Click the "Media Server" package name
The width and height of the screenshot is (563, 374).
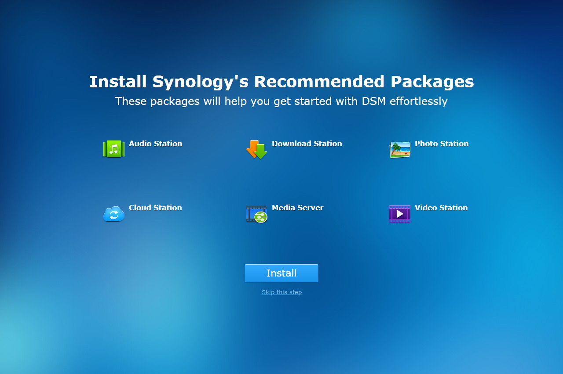pyautogui.click(x=297, y=208)
